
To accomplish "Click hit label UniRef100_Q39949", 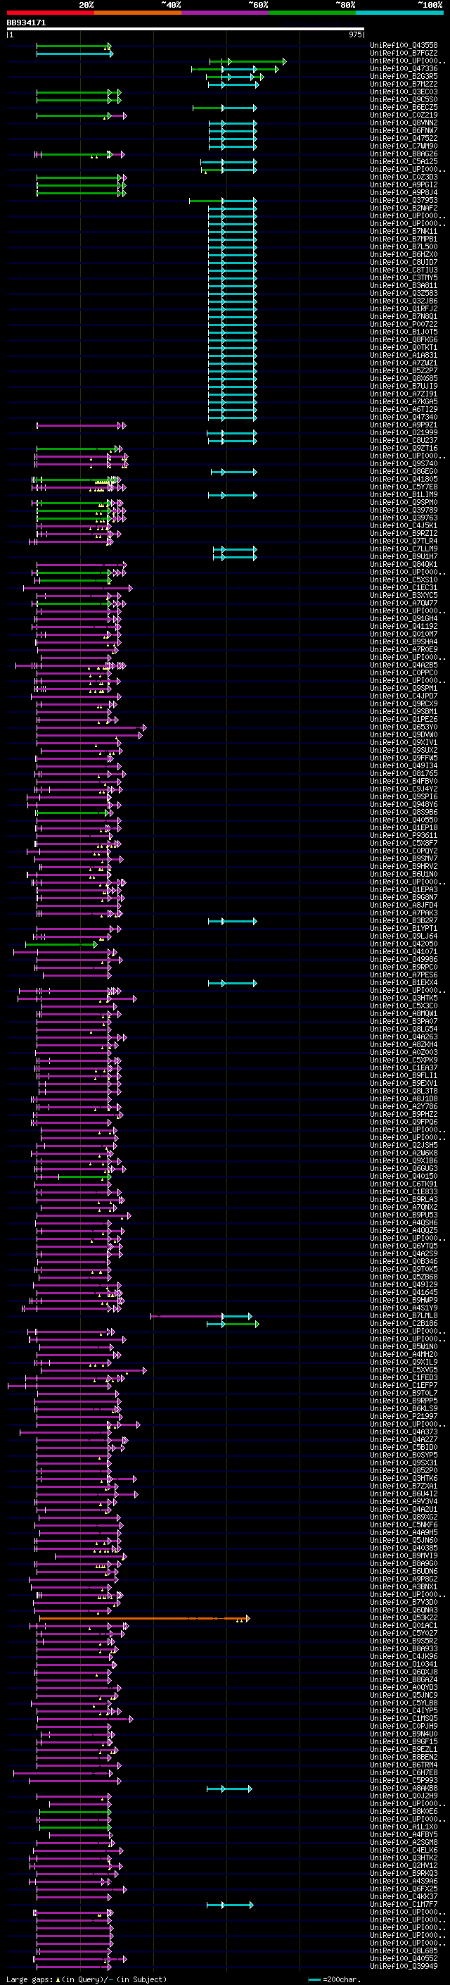I will [x=404, y=1967].
